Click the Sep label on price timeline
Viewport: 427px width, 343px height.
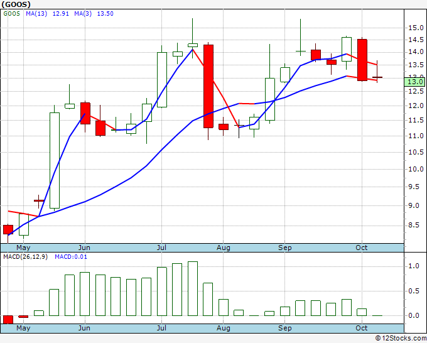tap(285, 248)
